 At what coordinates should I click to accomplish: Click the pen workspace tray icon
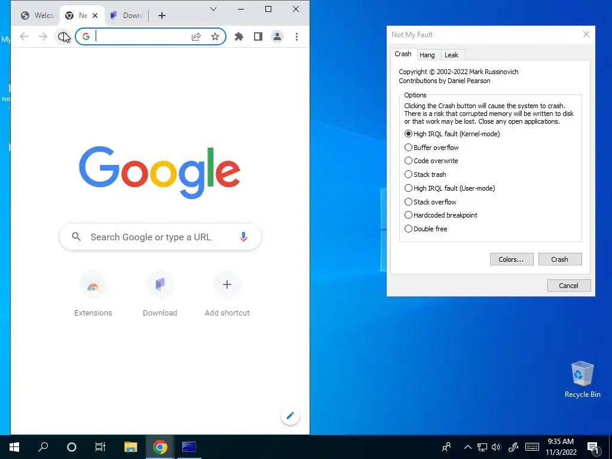pos(513,447)
